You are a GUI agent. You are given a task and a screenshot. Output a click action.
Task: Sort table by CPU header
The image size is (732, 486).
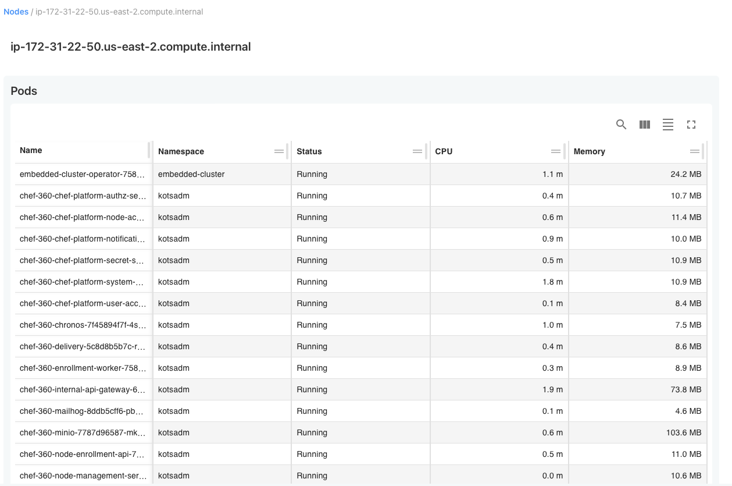[444, 151]
